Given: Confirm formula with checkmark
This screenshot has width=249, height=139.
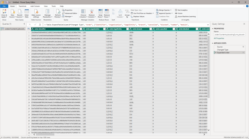Looking at the screenshot, I should (x=35, y=25).
